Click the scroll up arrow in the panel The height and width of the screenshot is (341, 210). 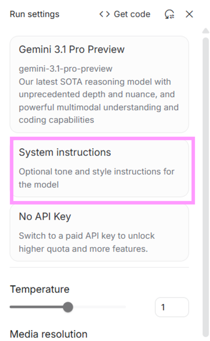pyautogui.click(x=205, y=31)
